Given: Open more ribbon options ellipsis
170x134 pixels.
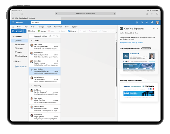Looking at the screenshot, I should tap(113, 31).
